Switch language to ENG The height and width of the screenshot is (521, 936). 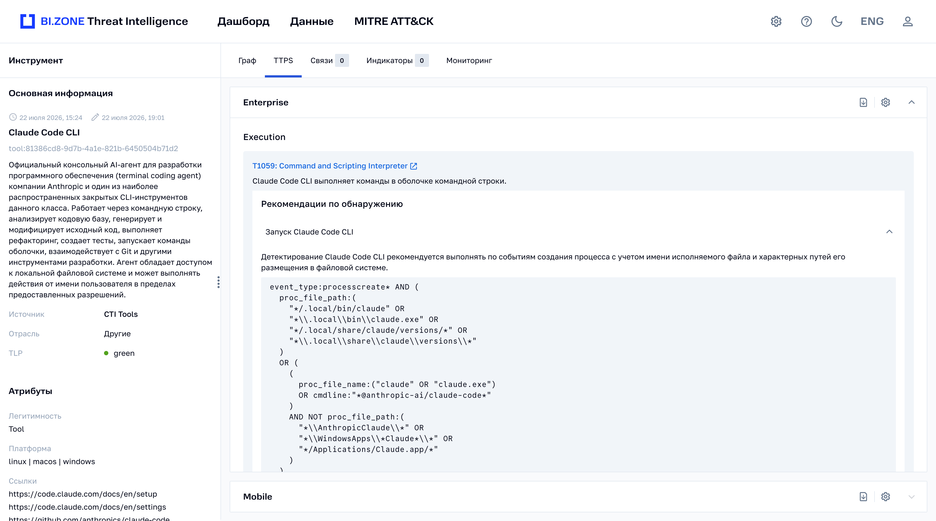click(x=872, y=21)
